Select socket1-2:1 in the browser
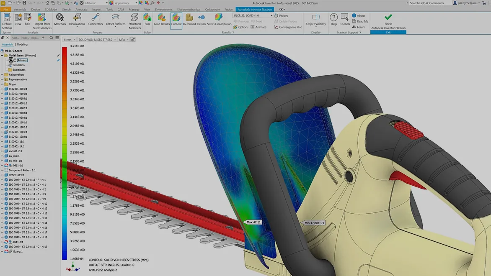Image resolution: width=491 pixels, height=276 pixels. [16, 151]
